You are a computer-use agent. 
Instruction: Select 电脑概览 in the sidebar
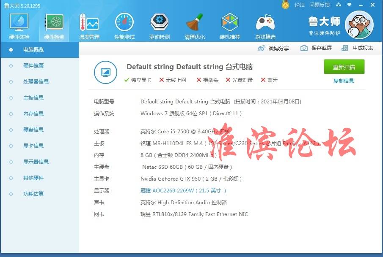click(40, 50)
